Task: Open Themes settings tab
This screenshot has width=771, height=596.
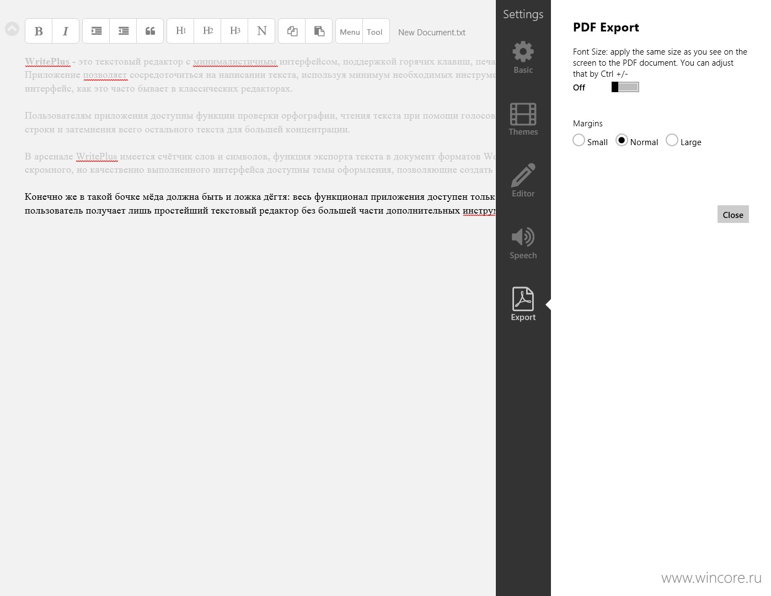Action: coord(523,119)
